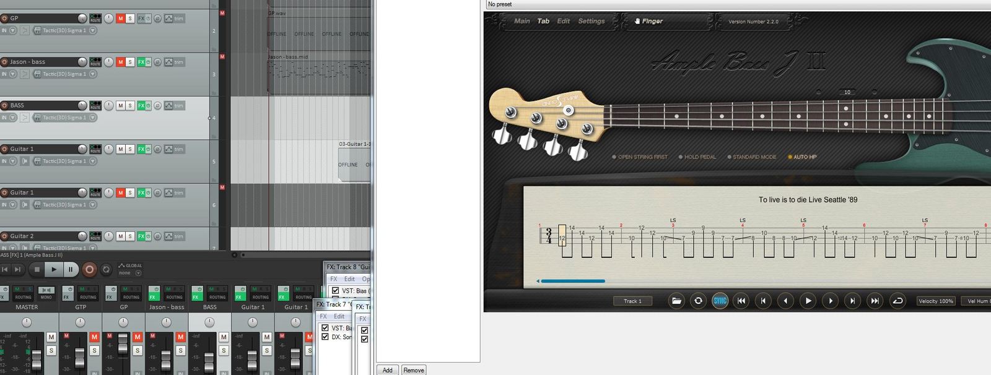
Task: Start playback in REAPER transport
Action: point(54,269)
